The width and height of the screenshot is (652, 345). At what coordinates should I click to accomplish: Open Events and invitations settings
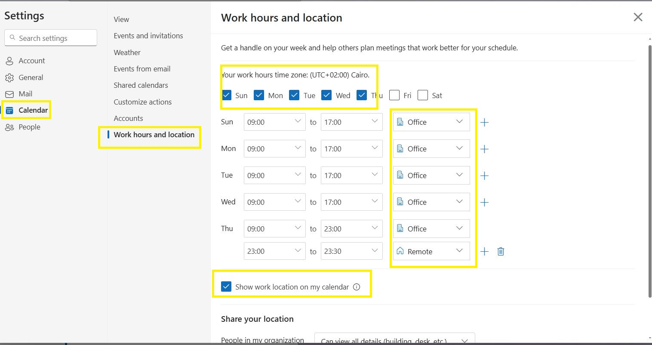[x=148, y=36]
